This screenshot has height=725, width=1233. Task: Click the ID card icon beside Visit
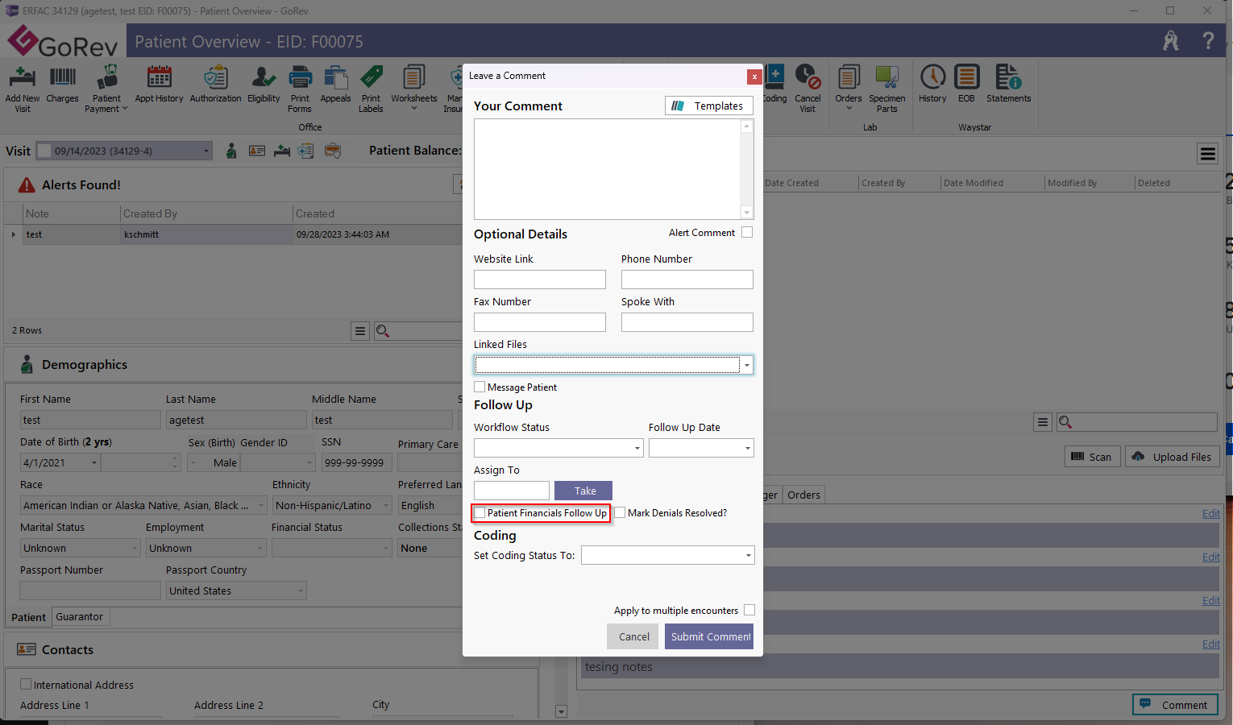257,151
